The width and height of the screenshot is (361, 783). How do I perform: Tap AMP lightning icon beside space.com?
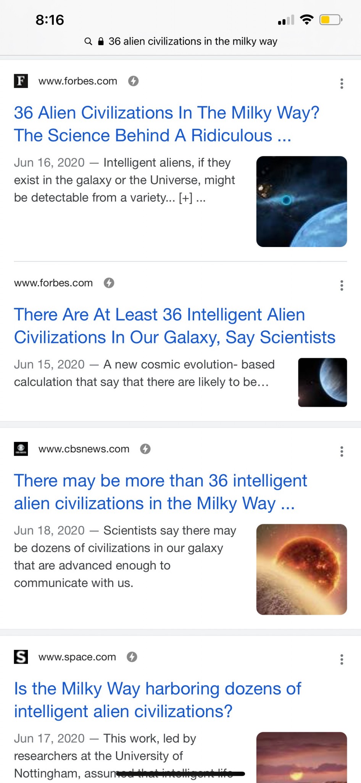[132, 657]
